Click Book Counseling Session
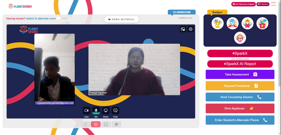This screenshot has width=281, height=135. 240,97
